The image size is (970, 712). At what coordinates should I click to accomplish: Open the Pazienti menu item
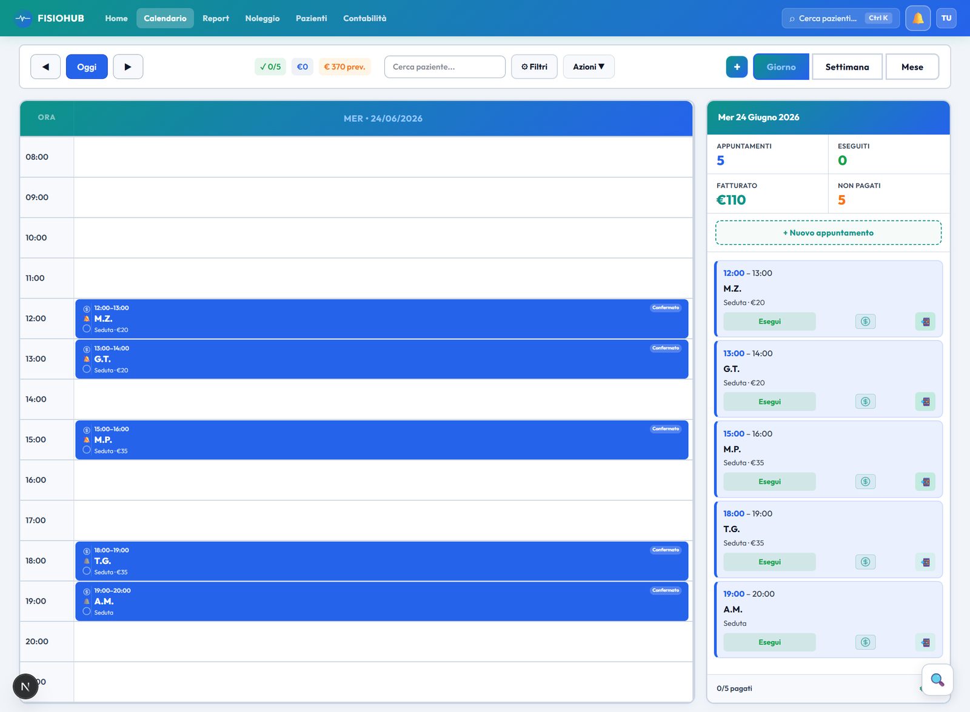[311, 18]
